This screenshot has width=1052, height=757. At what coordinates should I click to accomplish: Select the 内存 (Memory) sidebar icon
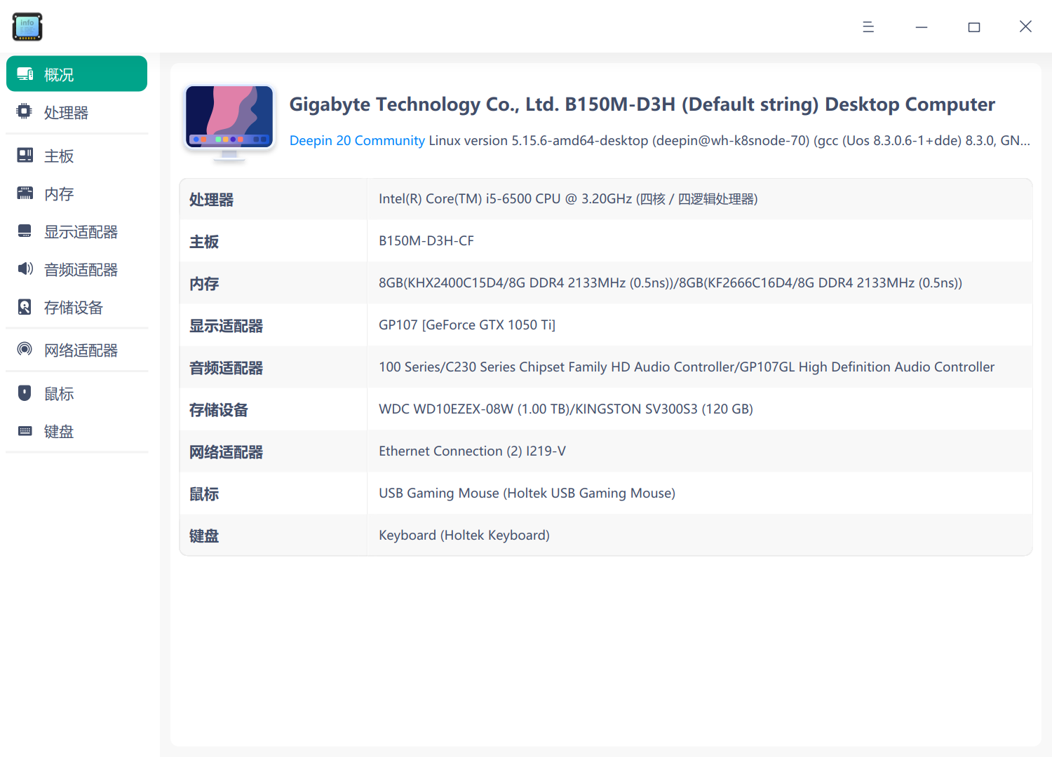[25, 193]
